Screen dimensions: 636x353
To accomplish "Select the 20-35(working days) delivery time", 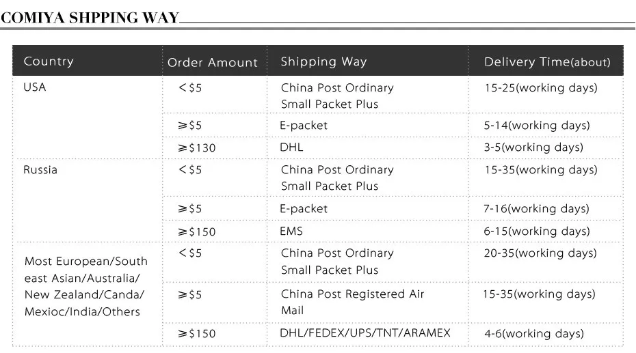I will tap(540, 253).
